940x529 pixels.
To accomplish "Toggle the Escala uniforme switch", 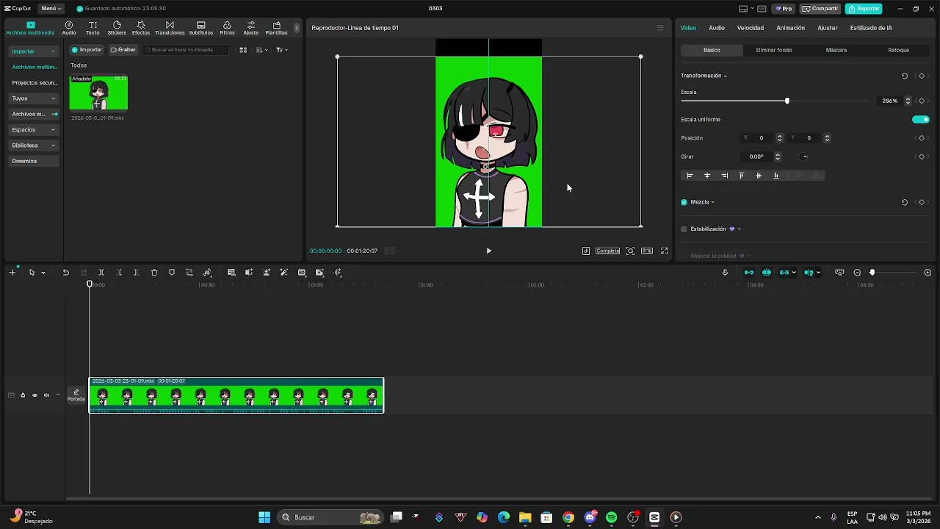I will 921,120.
